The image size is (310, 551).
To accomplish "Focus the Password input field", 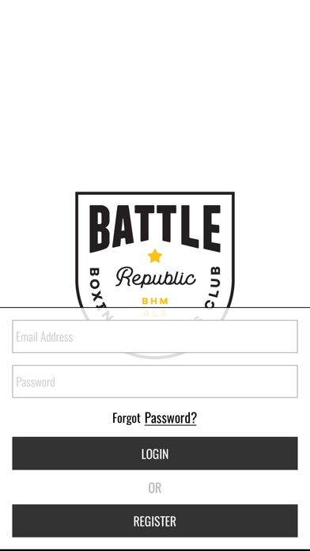I will pyautogui.click(x=155, y=382).
